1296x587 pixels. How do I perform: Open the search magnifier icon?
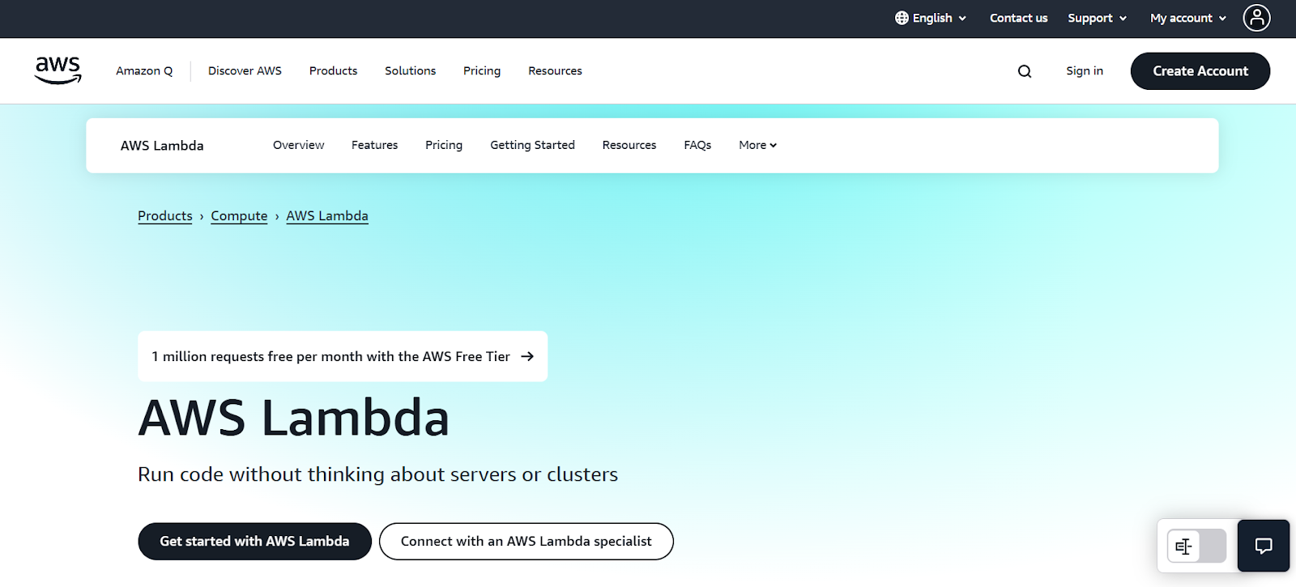pos(1025,71)
